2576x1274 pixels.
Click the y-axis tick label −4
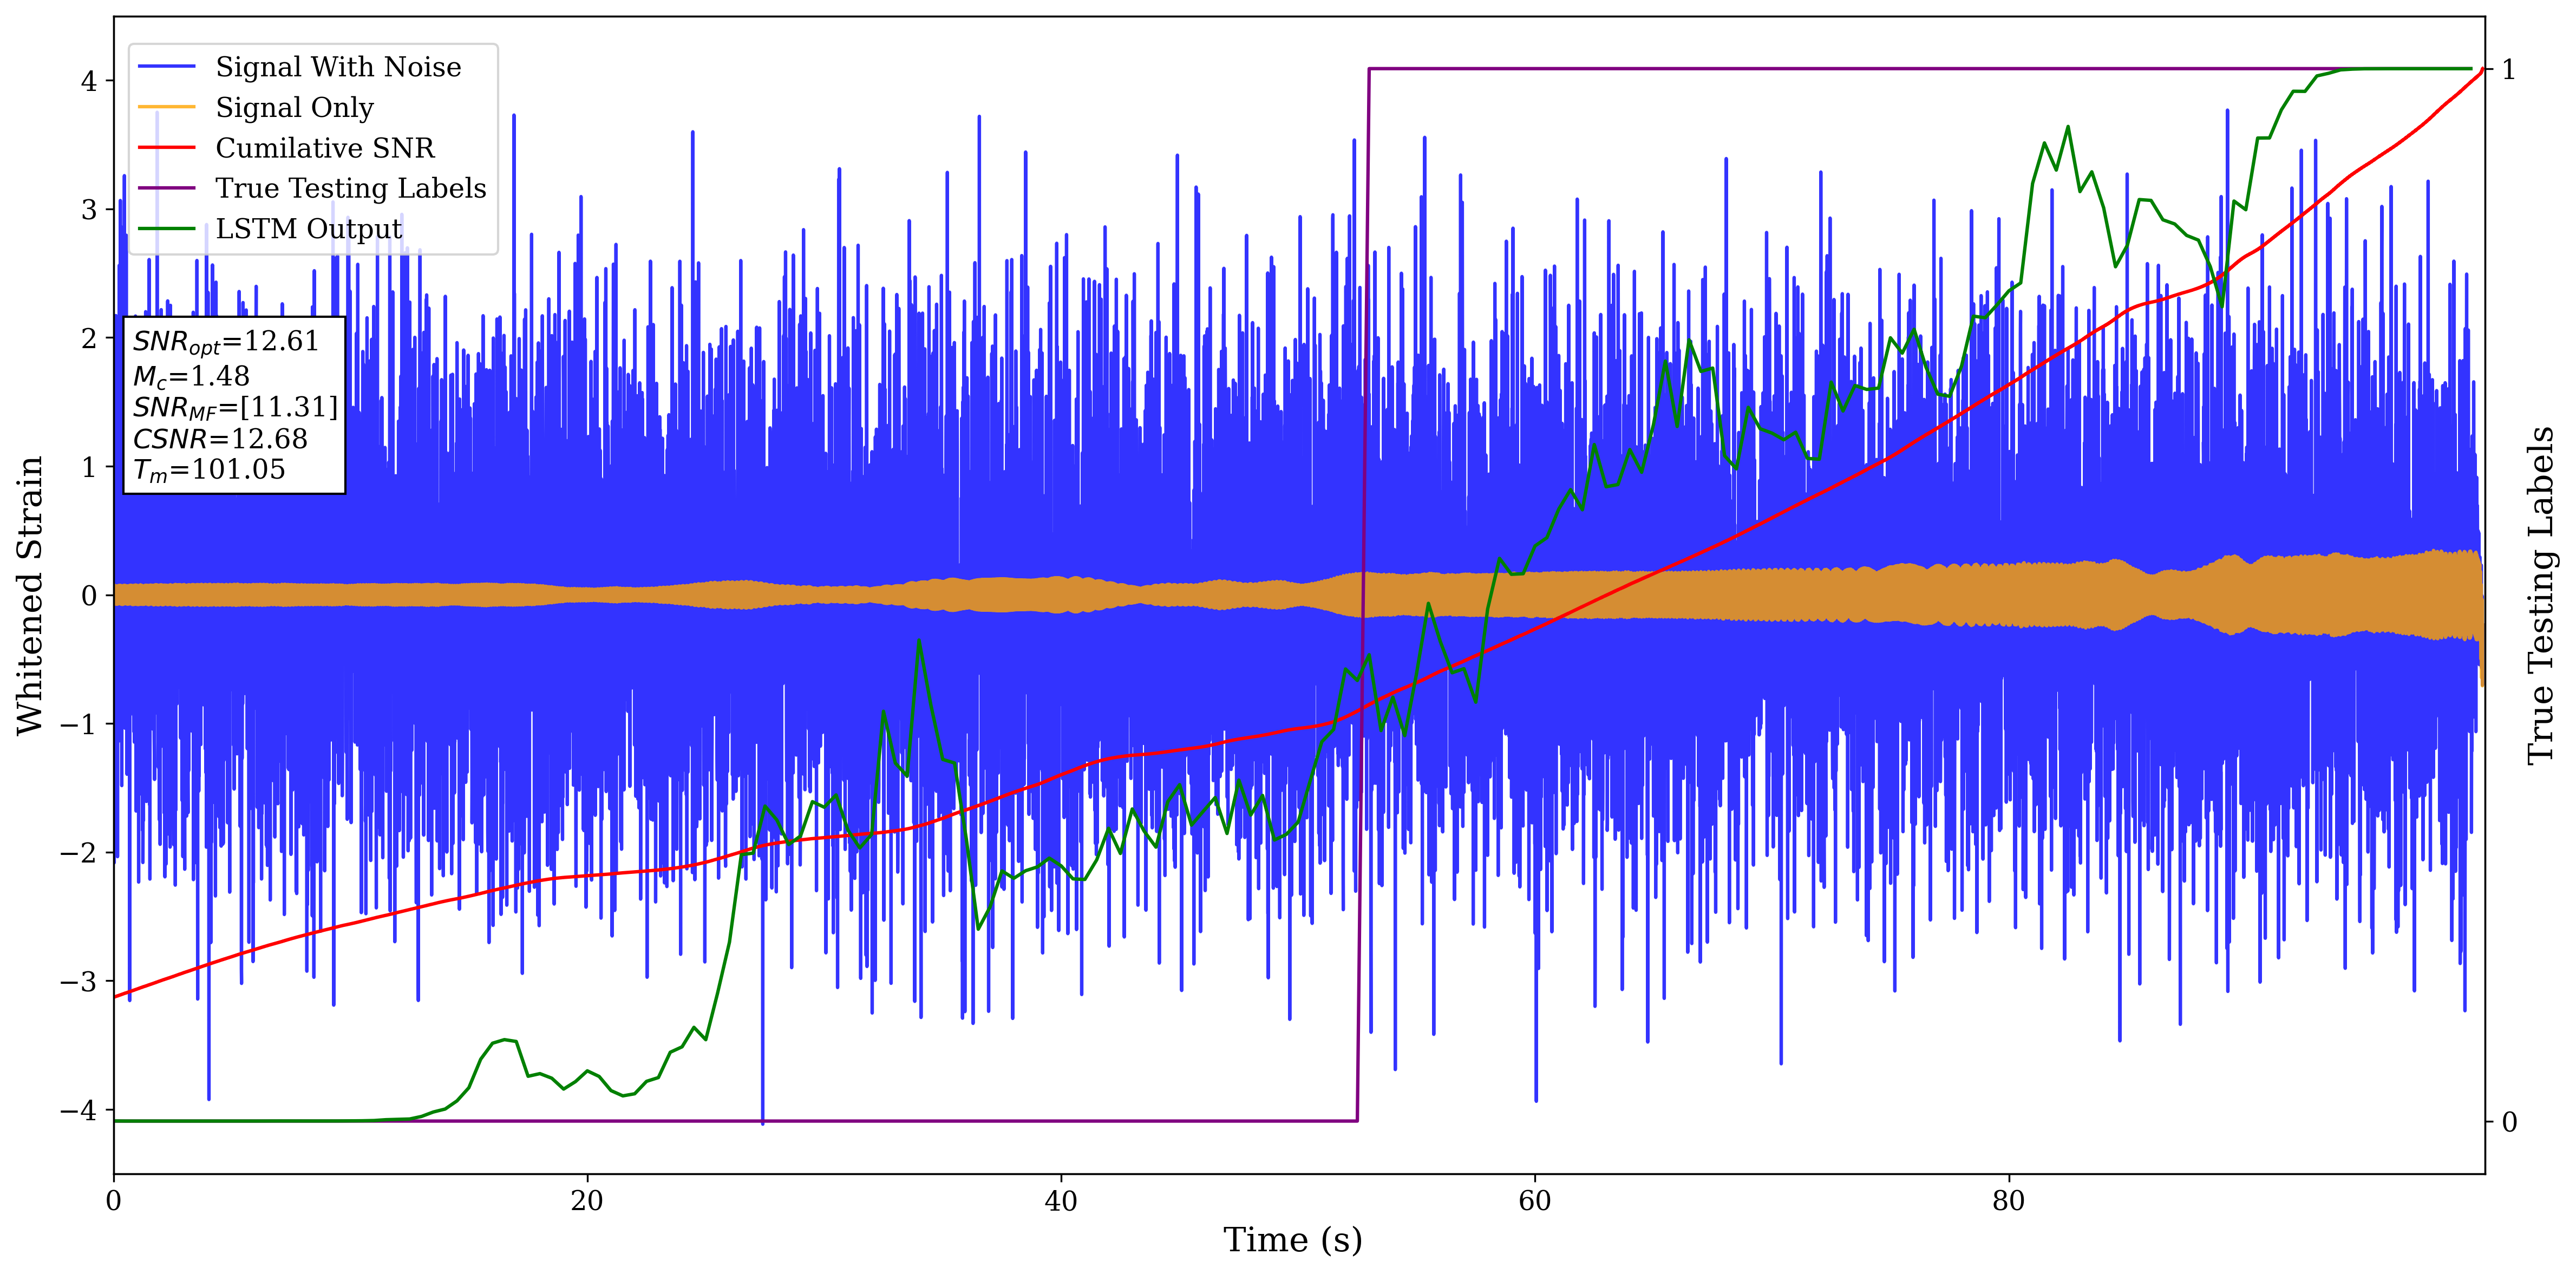(78, 1110)
